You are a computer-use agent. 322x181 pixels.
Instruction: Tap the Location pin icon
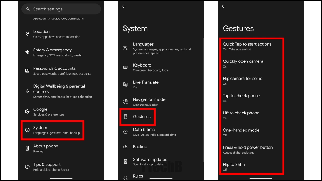[27, 34]
